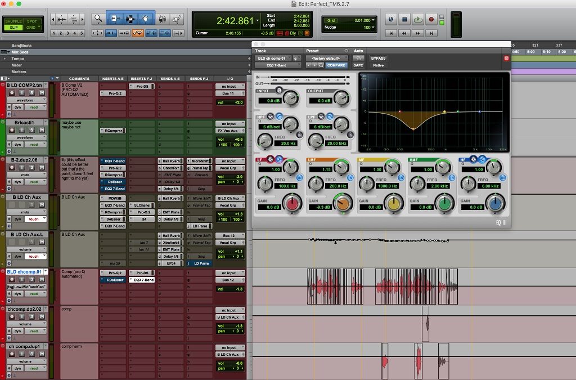Click the Zoom Toggle crossed-arrows icon
Image resolution: width=576 pixels, height=380 pixels.
click(x=97, y=33)
